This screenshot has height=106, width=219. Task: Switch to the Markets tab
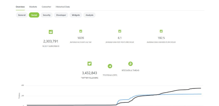[x=33, y=7]
